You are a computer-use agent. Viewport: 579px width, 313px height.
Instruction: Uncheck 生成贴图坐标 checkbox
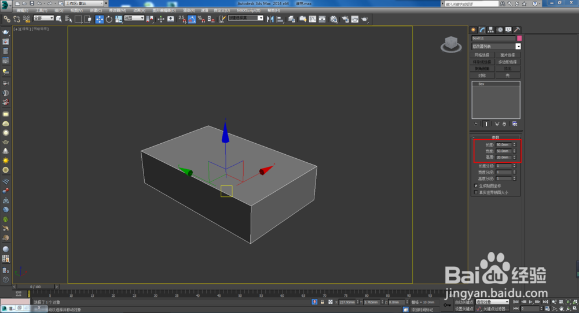(x=476, y=185)
